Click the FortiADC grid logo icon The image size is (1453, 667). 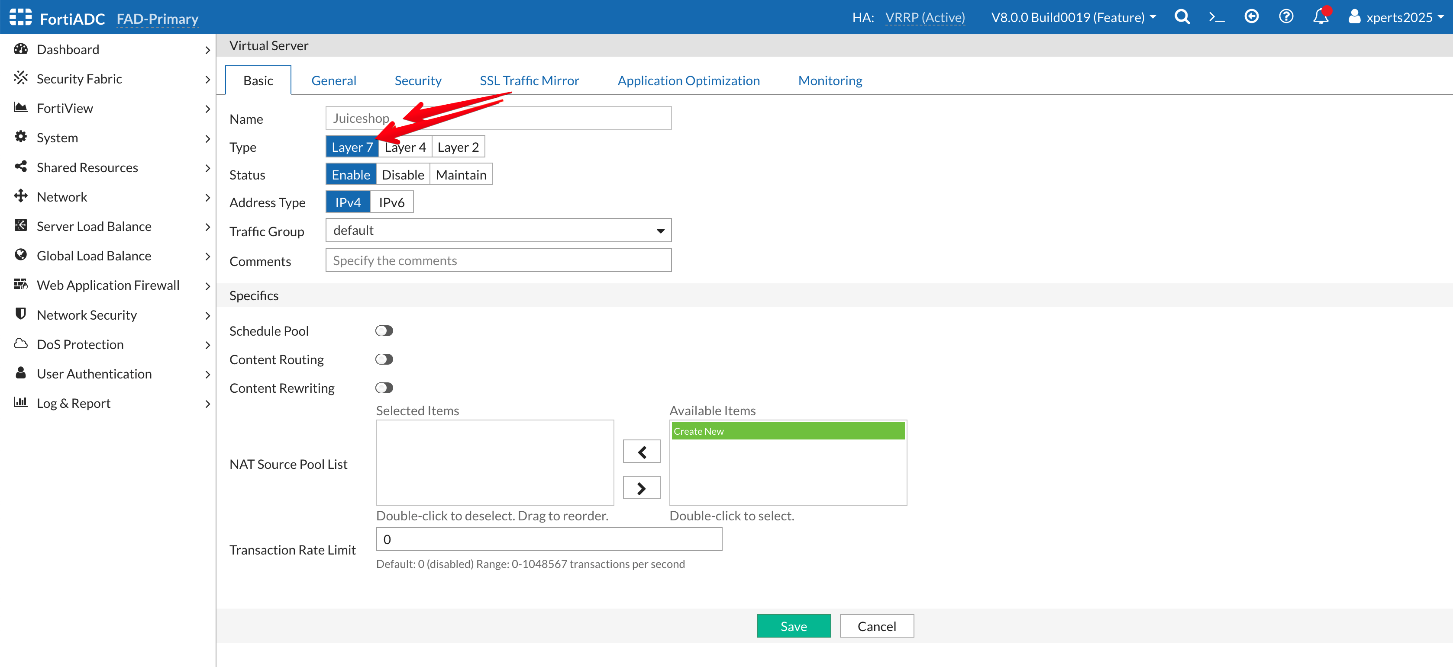click(x=21, y=17)
